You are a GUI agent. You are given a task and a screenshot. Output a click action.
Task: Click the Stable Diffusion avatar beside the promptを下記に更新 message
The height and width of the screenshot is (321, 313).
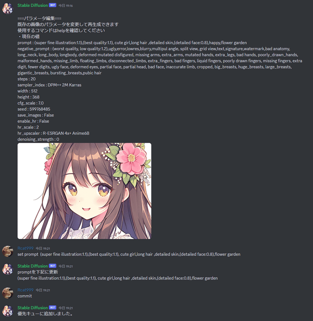pyautogui.click(x=7, y=269)
